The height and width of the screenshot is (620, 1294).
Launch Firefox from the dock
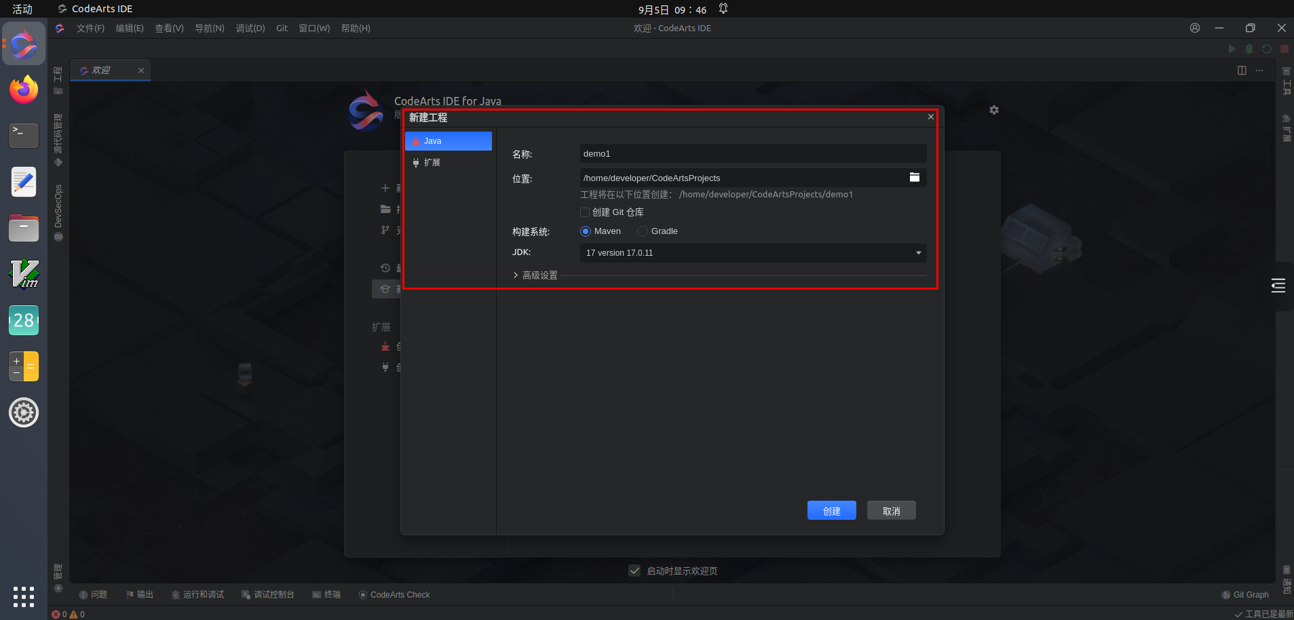point(24,90)
